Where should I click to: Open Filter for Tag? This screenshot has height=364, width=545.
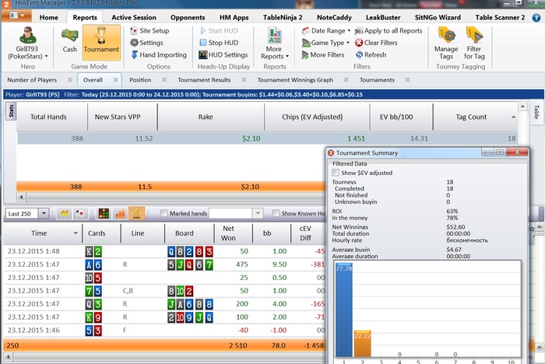tap(474, 44)
